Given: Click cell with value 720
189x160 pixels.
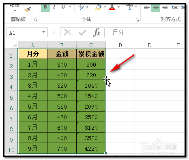Looking at the screenshot, I should point(91,75).
